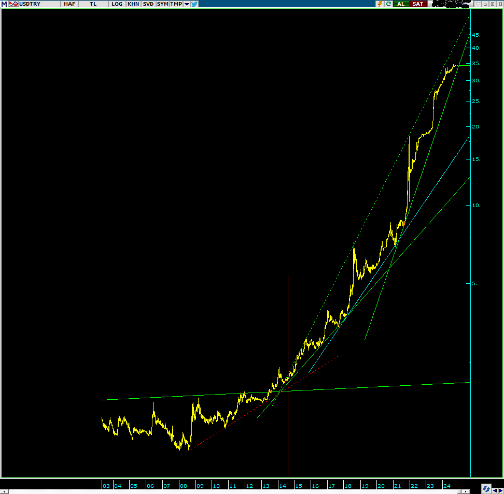Open the window options triangle dropdown
The height and width of the screenshot is (494, 504).
click(478, 4)
